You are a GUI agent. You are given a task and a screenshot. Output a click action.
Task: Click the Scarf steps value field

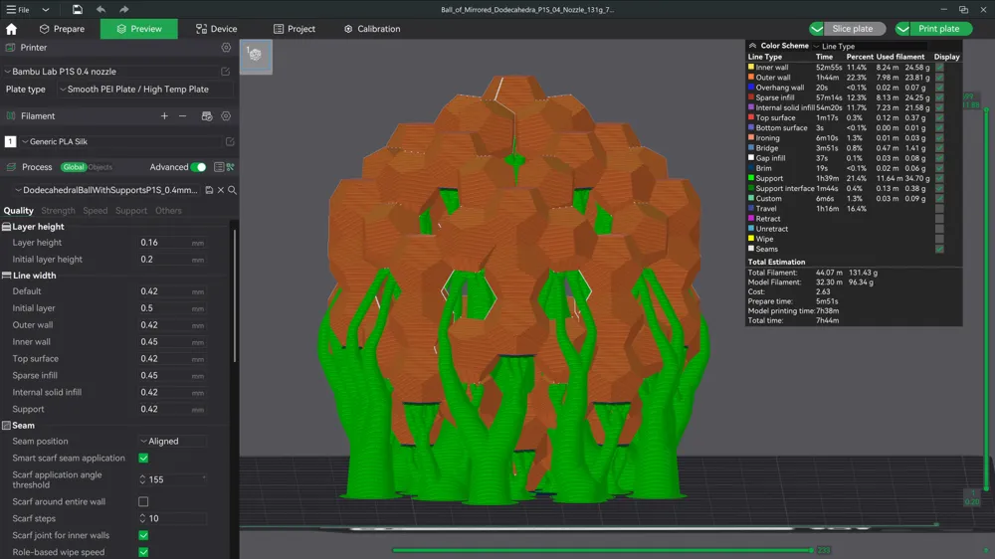coord(172,518)
